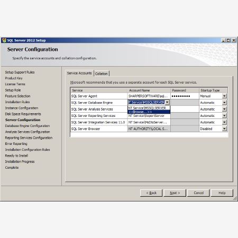Select the SQL Server Browser row label

(x=86, y=129)
